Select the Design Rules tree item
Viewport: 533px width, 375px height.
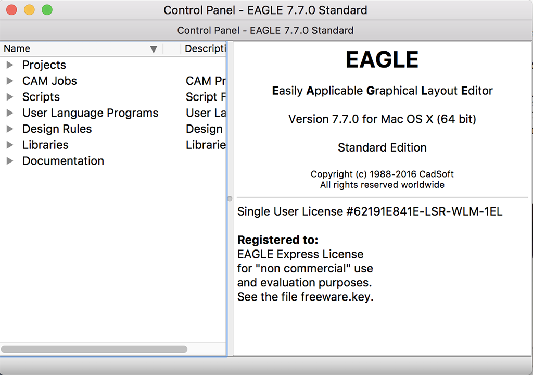[57, 129]
